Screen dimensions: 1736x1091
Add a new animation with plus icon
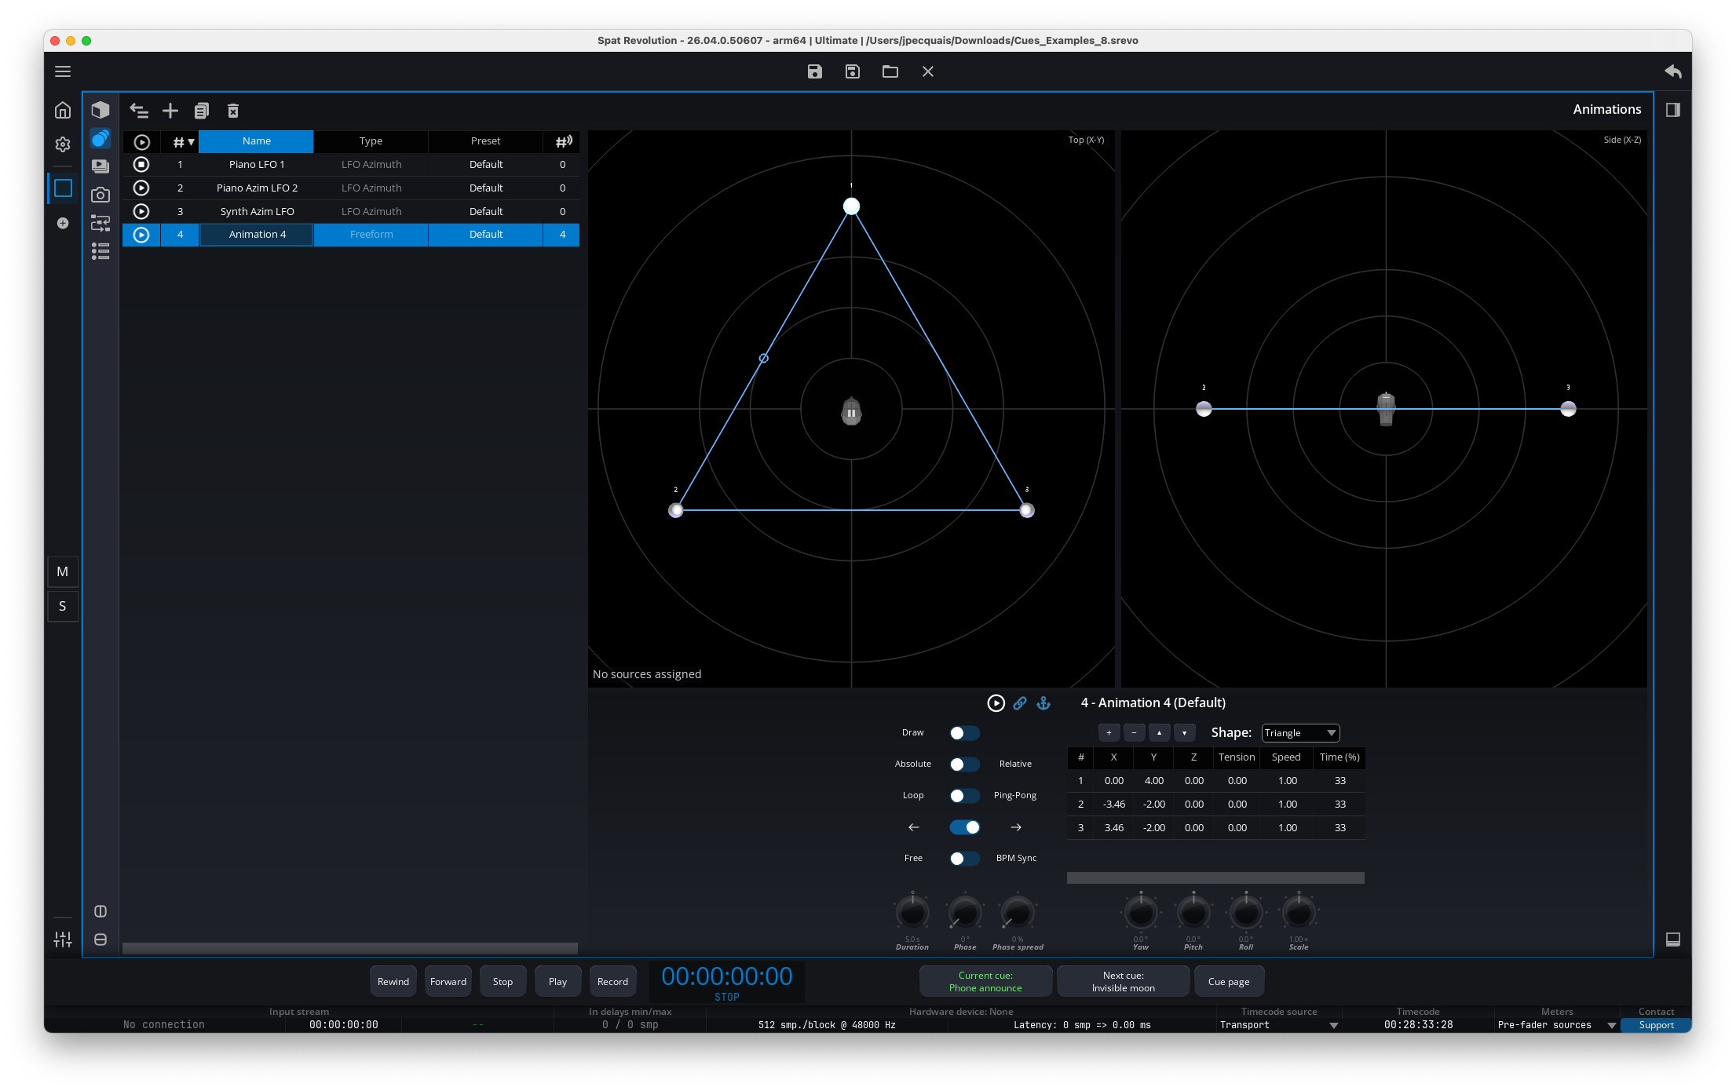coord(170,111)
